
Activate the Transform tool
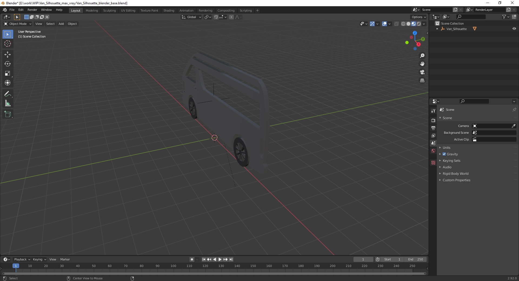8,83
